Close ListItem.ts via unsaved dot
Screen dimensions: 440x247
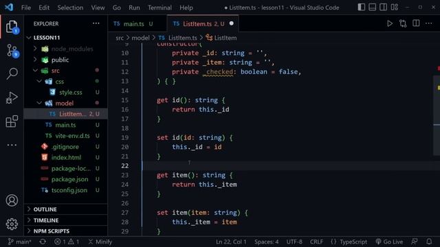[x=231, y=23]
